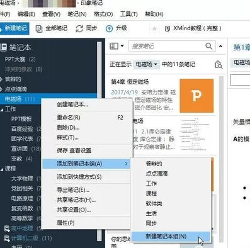Open the 帮助(H) menu
This screenshot has height=248, width=250.
point(154,14)
